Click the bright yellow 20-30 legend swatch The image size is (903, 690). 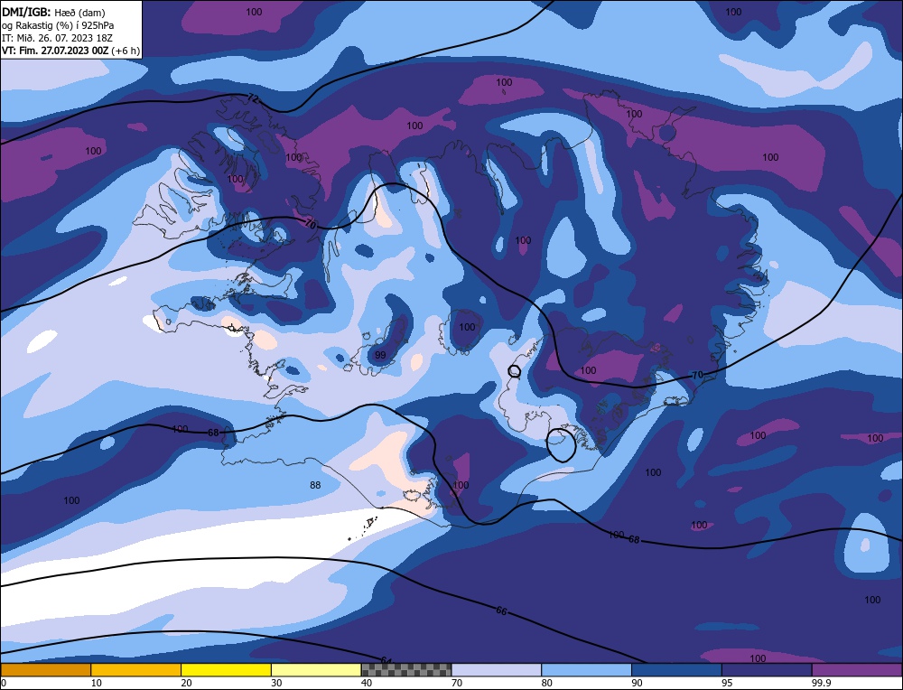click(x=226, y=670)
